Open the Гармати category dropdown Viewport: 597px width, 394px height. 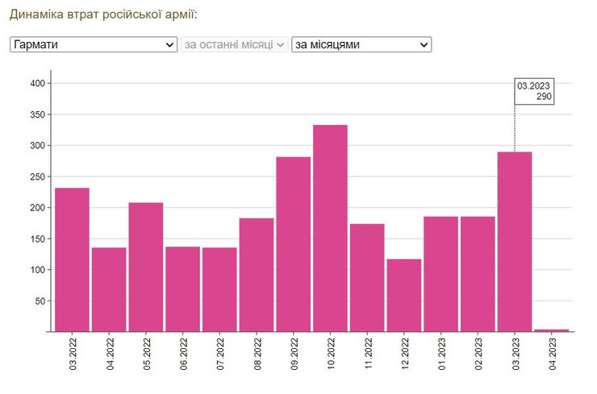pos(93,45)
